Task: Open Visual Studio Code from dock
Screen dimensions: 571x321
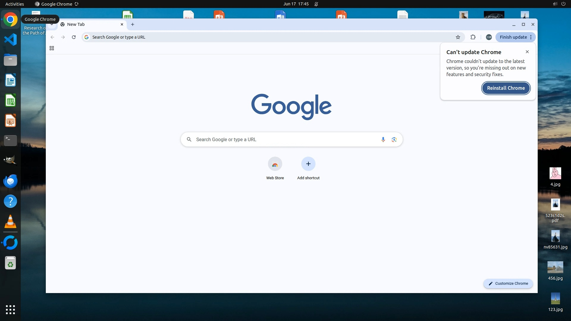Action: pos(10,40)
